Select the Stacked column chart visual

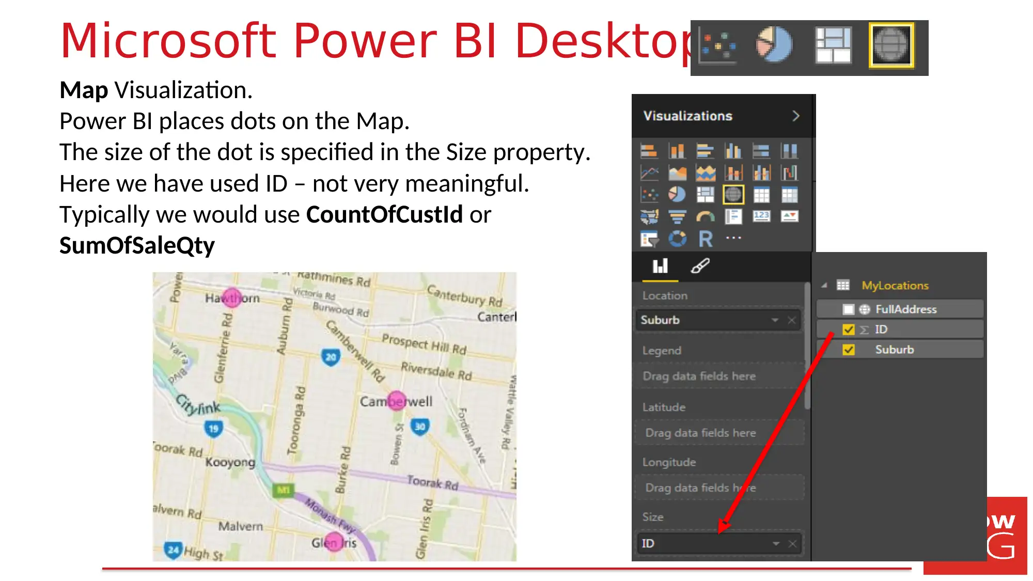coord(677,151)
